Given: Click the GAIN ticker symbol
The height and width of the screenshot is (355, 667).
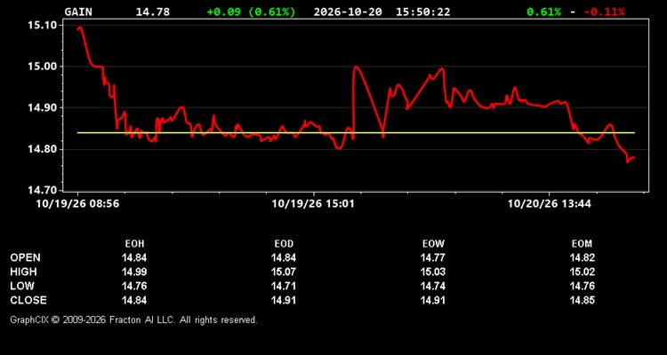Looking at the screenshot, I should coord(78,12).
